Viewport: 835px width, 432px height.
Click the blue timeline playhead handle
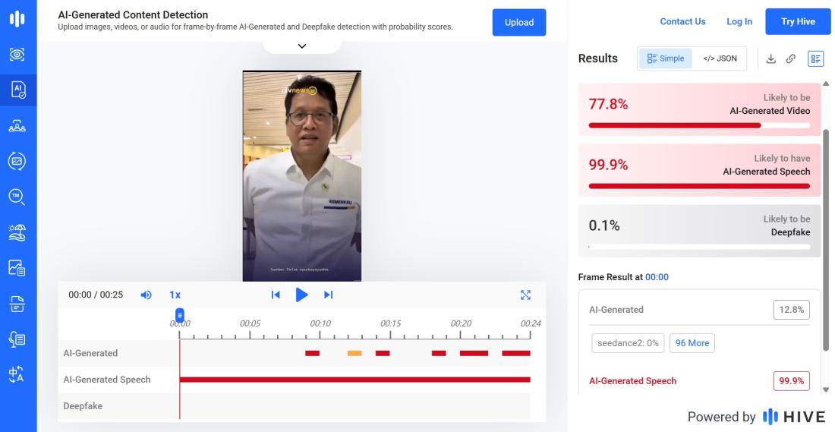[x=180, y=314]
